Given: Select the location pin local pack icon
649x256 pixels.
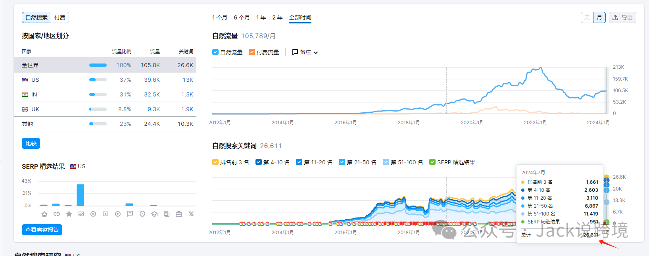Looking at the screenshot, I should [x=142, y=214].
